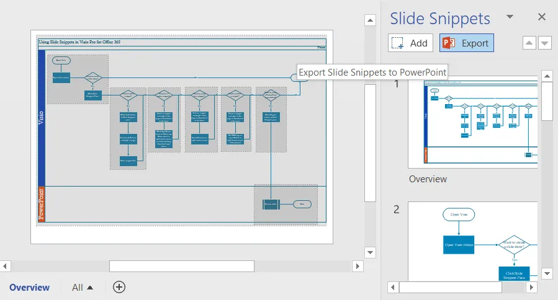Select the snippet 2 thumbnail
The image size is (558, 300).
pyautogui.click(x=472, y=241)
